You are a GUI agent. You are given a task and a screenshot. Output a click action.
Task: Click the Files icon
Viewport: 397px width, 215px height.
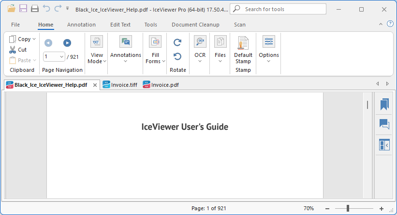point(221,41)
